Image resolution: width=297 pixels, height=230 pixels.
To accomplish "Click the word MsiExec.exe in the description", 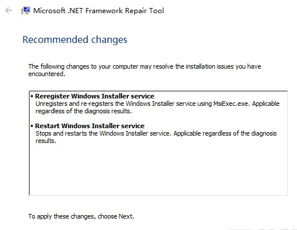I will click(232, 104).
